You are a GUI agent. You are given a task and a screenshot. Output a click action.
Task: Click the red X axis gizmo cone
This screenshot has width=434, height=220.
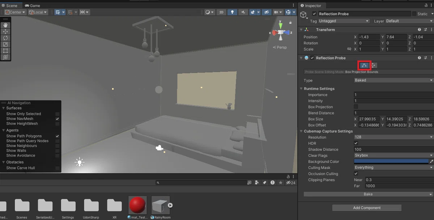tap(275, 33)
